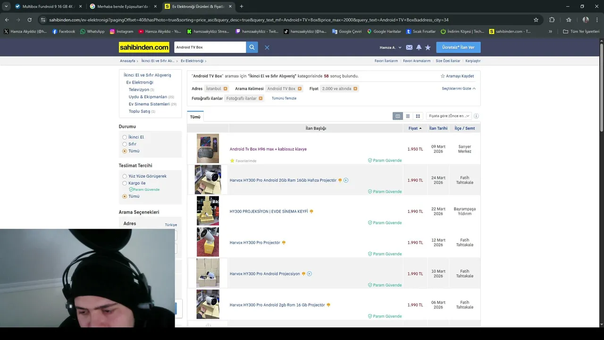The width and height of the screenshot is (604, 340).
Task: Click Tümünü Temizle link
Action: coord(284,98)
